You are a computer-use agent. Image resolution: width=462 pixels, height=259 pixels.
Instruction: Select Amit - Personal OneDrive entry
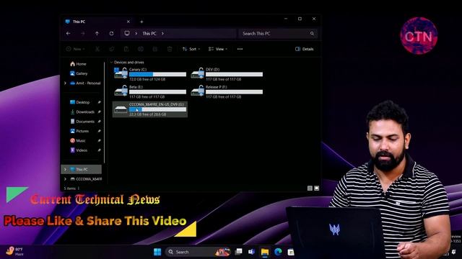click(85, 83)
